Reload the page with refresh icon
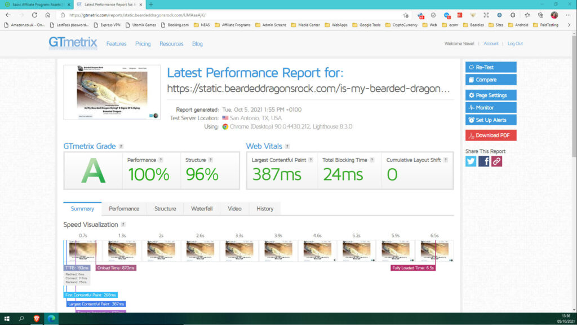Screen dimensions: 577x325 click(x=34, y=15)
